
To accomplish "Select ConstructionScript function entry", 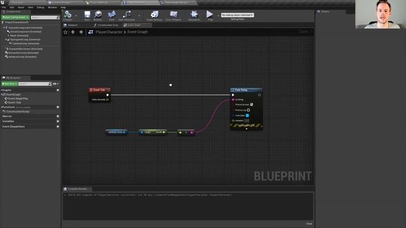I will coord(18,111).
